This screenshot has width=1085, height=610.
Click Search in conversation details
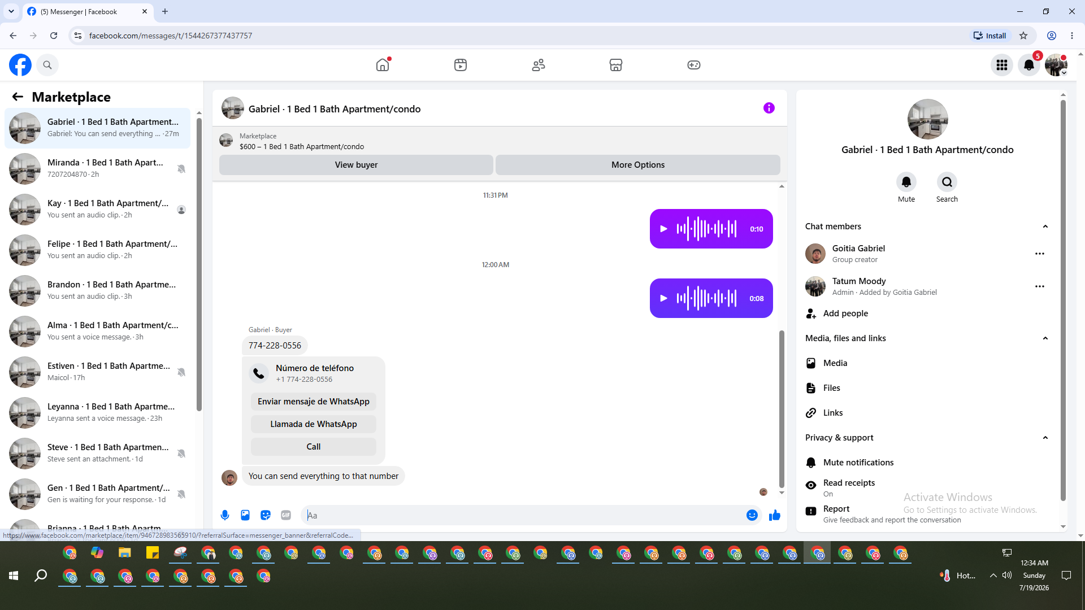[x=947, y=182]
